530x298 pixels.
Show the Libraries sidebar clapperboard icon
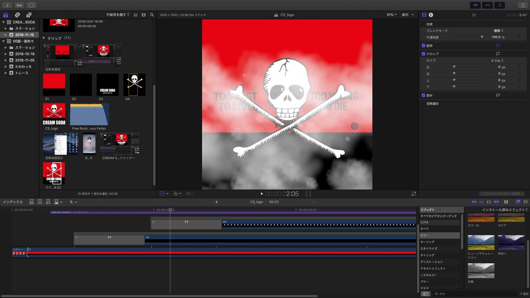[6, 15]
